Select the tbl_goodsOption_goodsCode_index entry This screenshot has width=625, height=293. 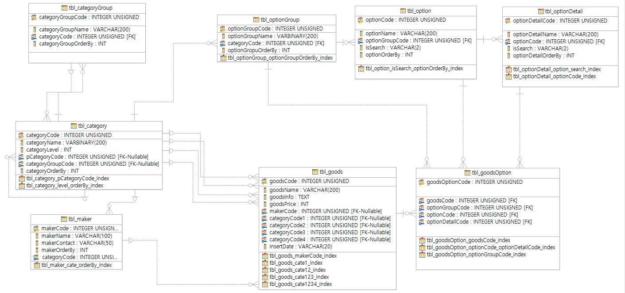click(469, 240)
